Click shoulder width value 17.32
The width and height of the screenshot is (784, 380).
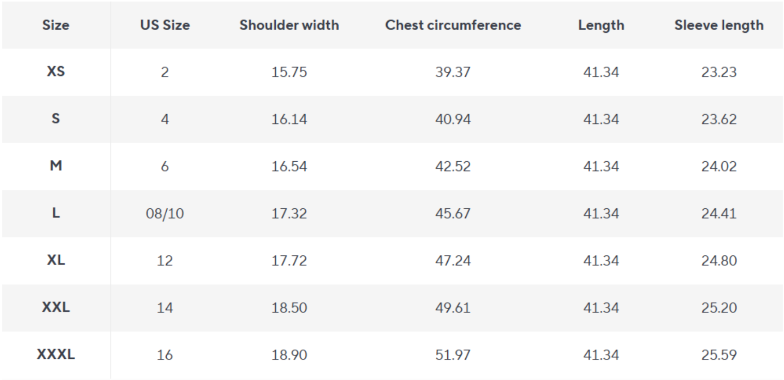click(x=289, y=213)
